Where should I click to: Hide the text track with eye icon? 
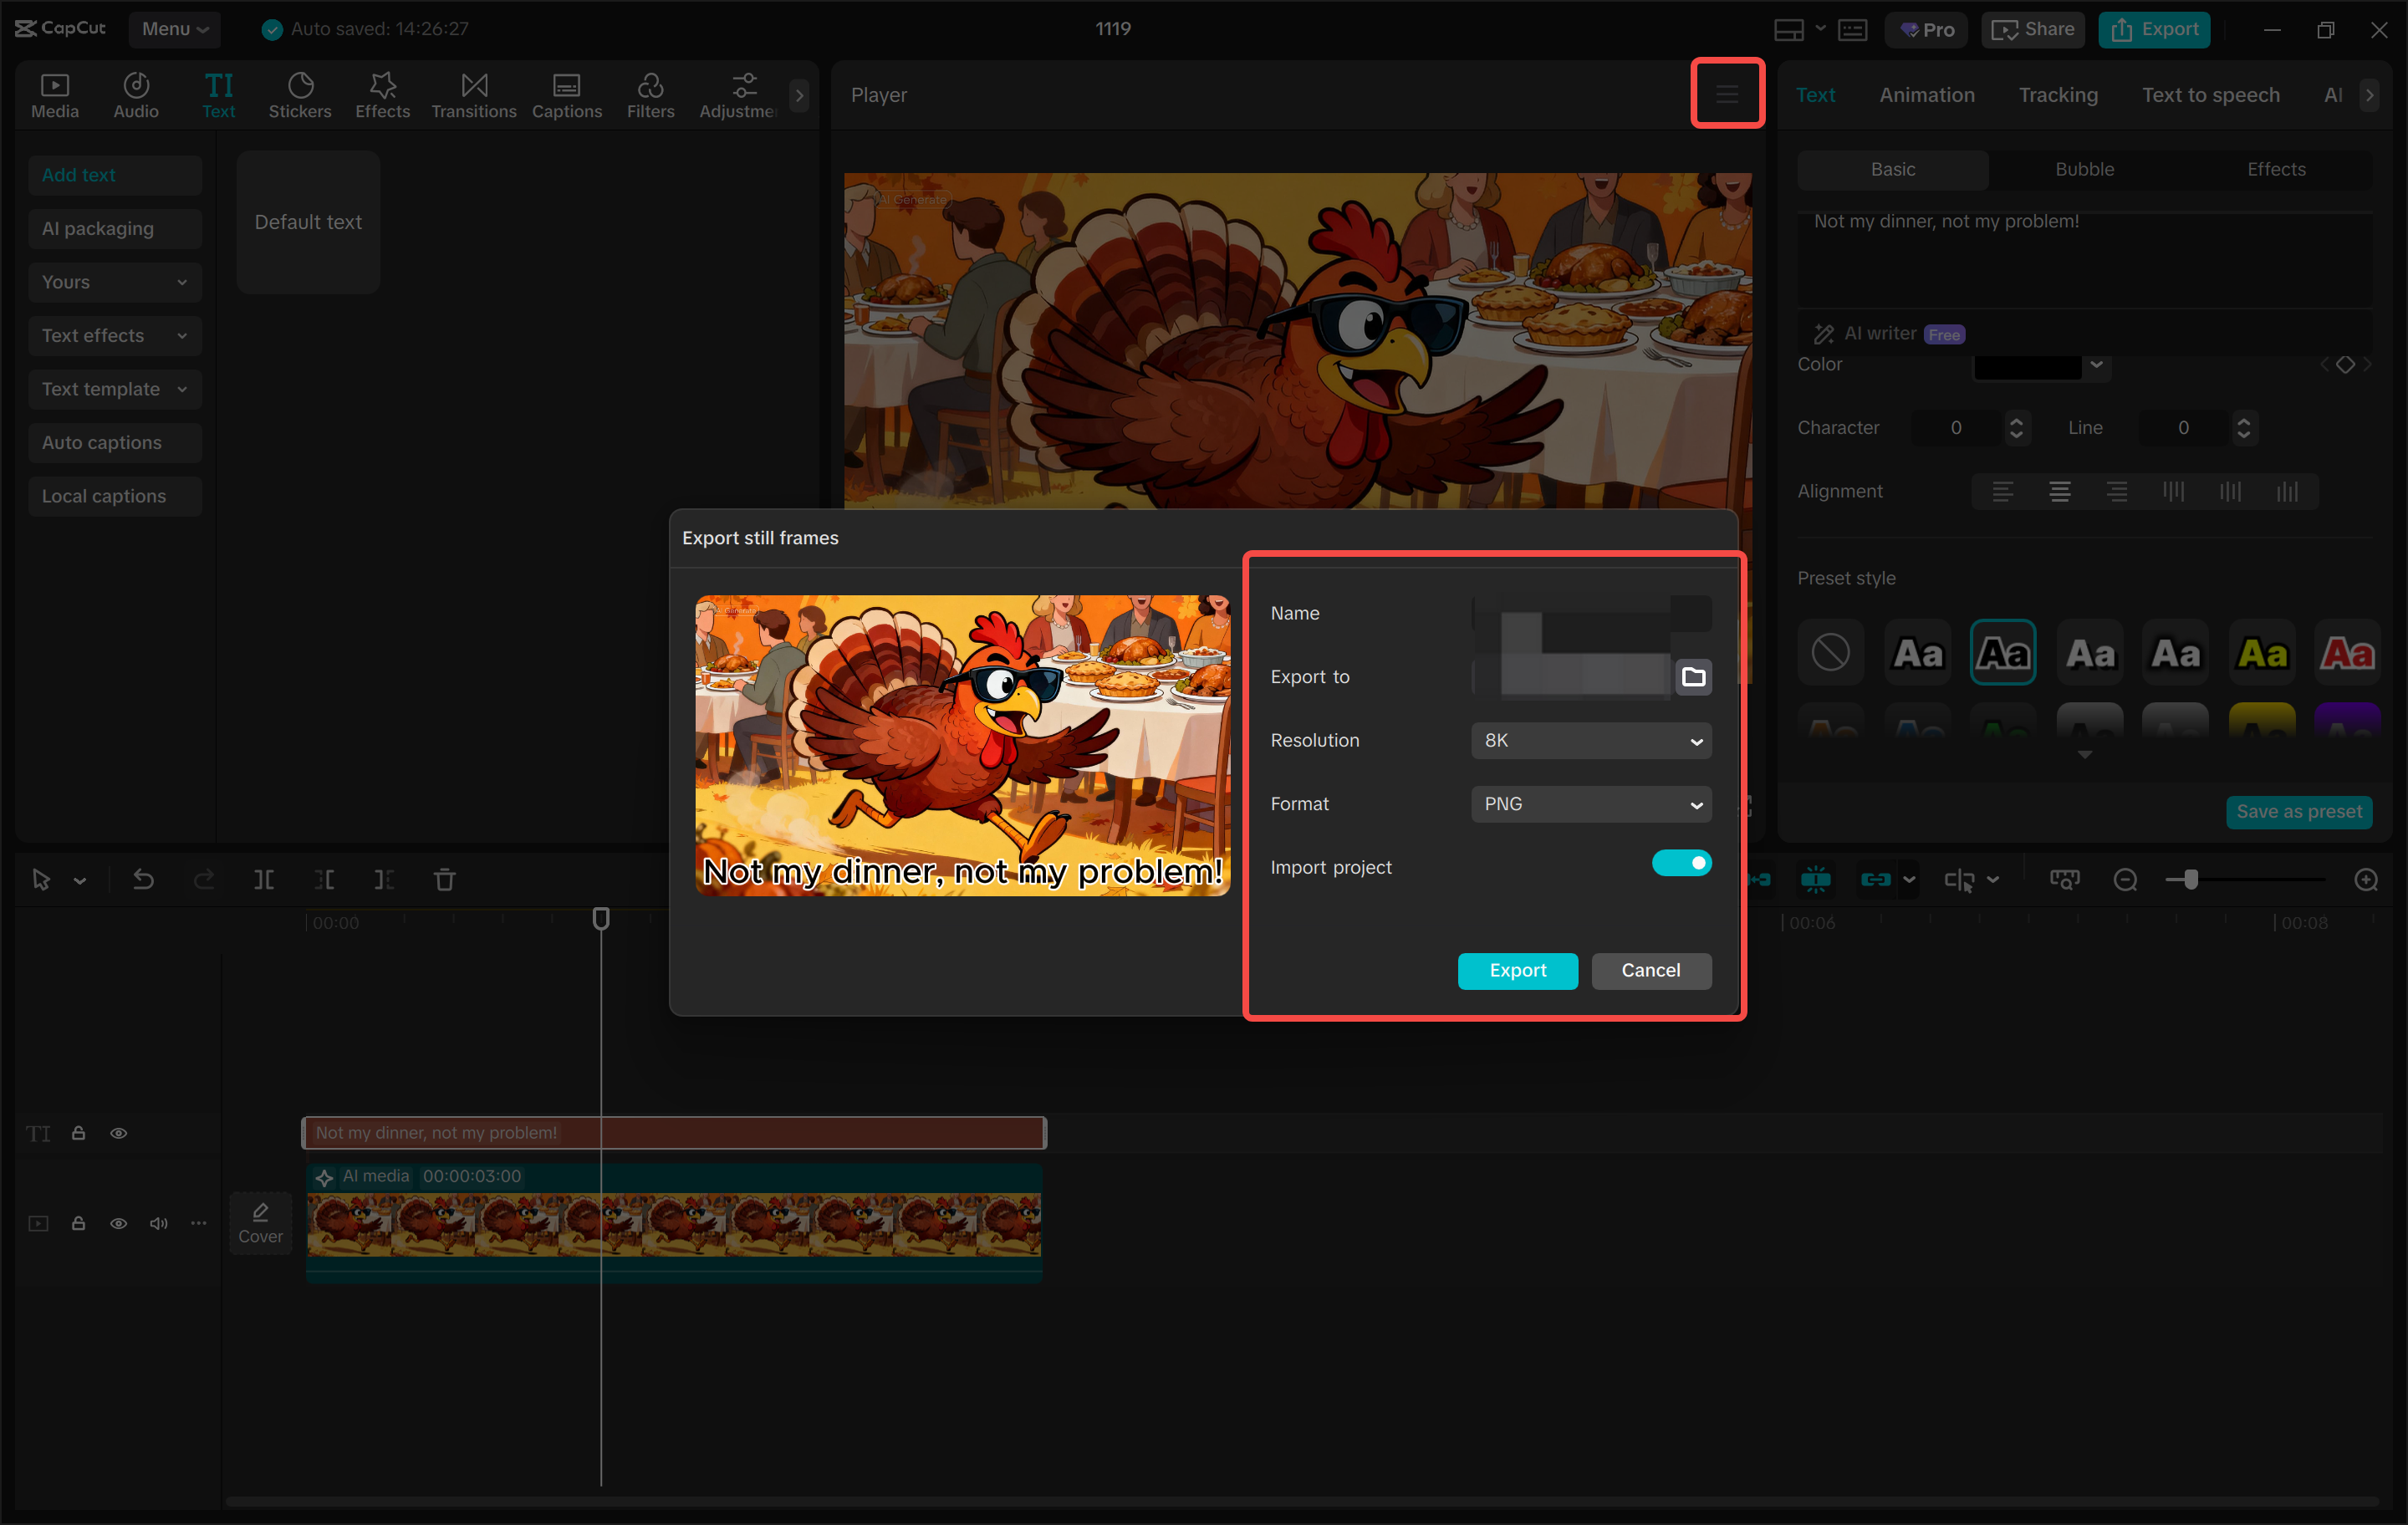(118, 1133)
